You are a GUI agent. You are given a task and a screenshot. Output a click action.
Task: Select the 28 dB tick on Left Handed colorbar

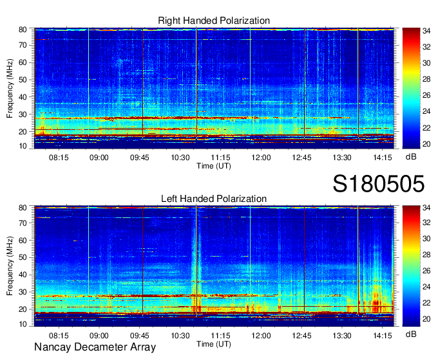426,255
